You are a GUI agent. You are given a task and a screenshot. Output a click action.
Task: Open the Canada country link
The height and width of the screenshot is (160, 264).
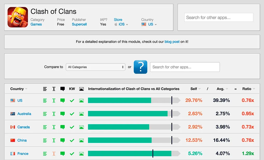click(24, 127)
